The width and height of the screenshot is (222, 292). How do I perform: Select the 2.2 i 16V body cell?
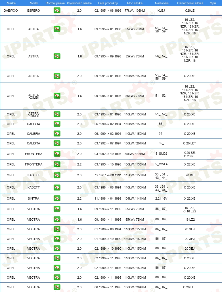[x=161, y=198]
